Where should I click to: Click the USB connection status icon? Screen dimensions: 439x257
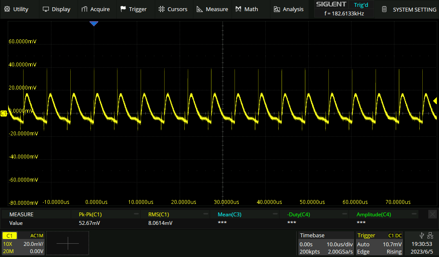pyautogui.click(x=422, y=235)
